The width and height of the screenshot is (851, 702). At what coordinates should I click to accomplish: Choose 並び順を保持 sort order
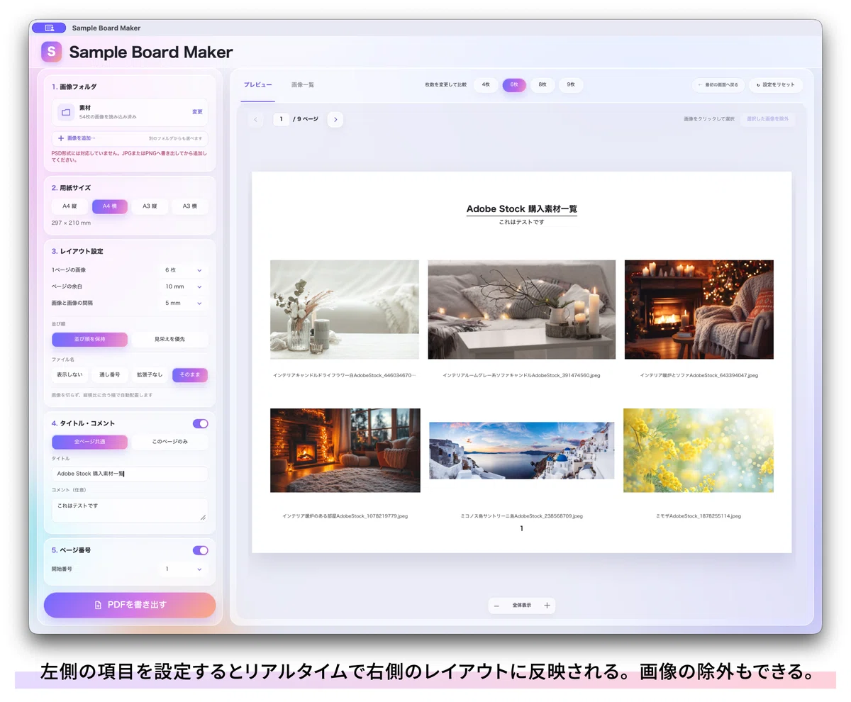[90, 340]
